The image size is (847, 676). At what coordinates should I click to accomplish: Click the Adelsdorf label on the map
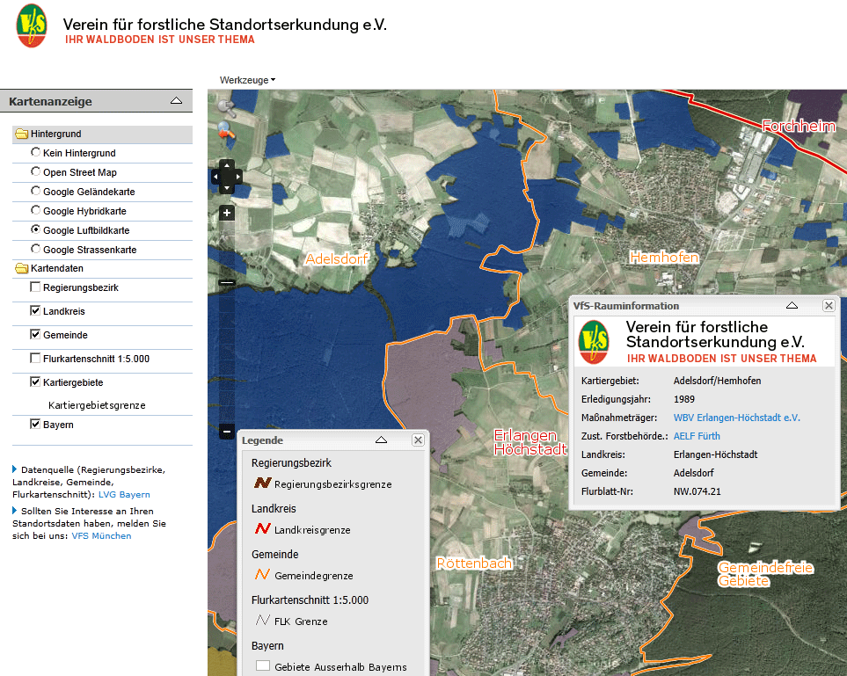(x=336, y=259)
